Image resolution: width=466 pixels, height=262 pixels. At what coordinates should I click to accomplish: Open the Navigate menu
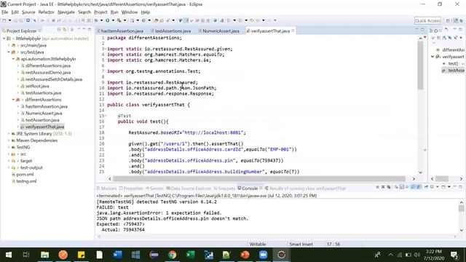click(66, 12)
